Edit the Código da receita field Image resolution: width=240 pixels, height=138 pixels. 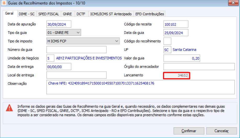[x=176, y=24]
